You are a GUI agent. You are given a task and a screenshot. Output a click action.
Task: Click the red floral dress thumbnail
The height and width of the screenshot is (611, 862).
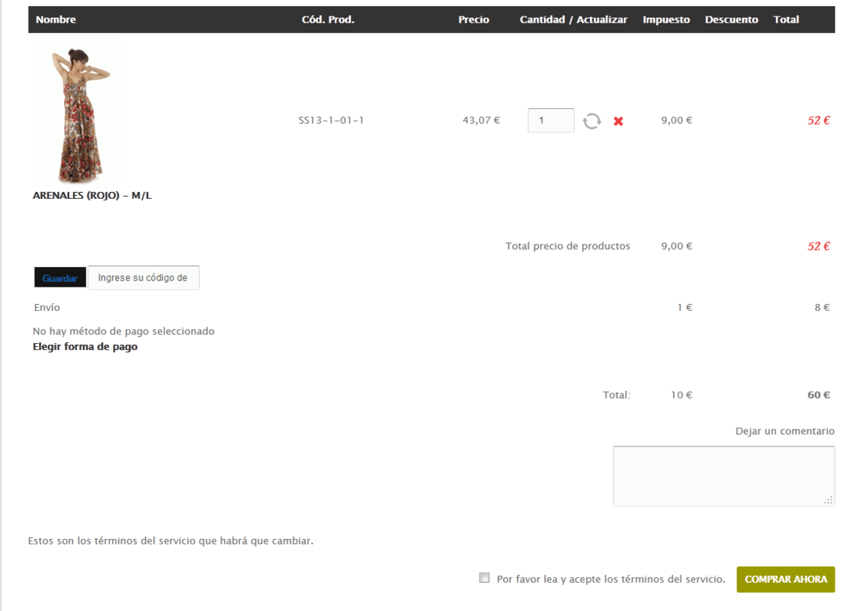[x=78, y=113]
